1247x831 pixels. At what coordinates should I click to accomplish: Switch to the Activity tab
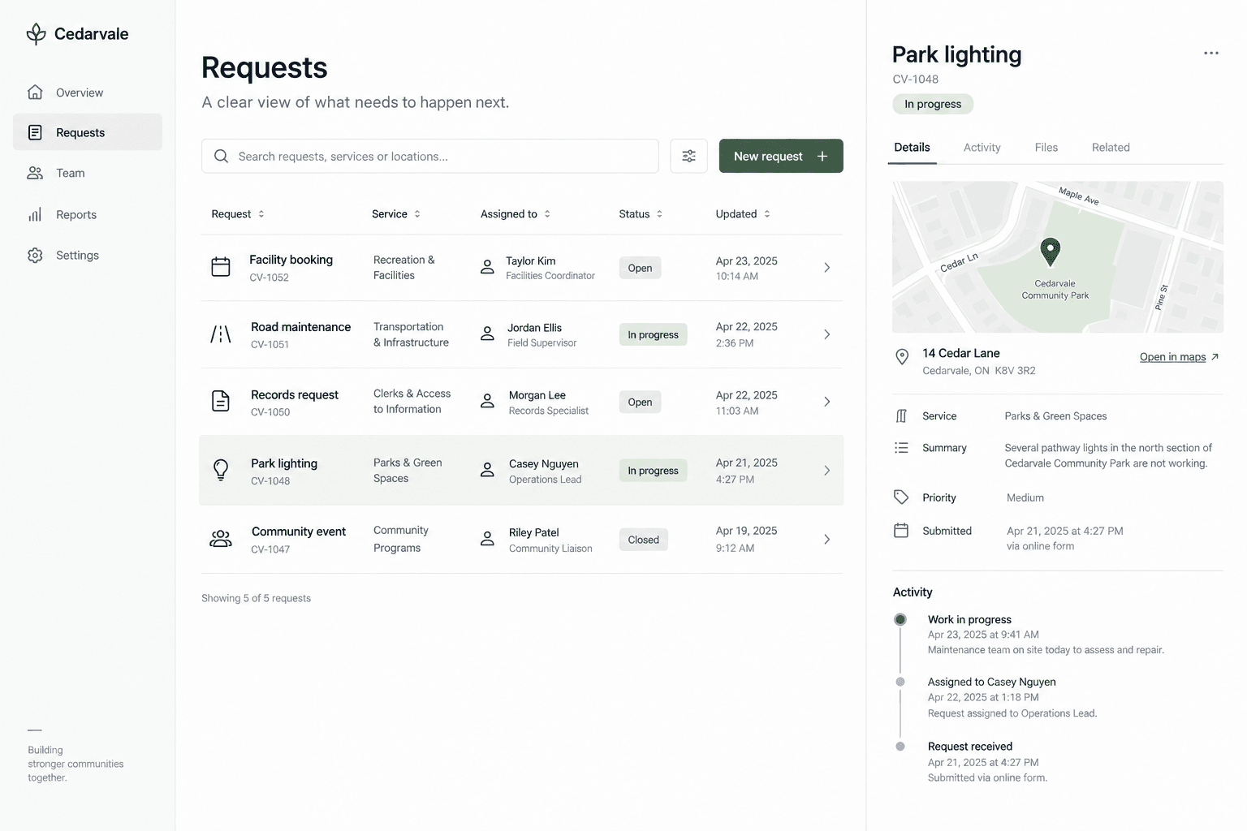coord(982,148)
